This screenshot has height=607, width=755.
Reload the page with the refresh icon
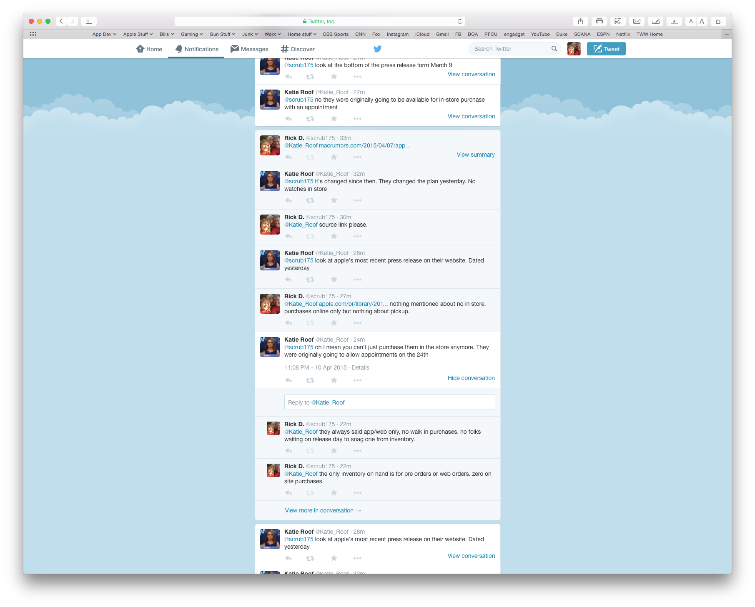click(x=460, y=21)
